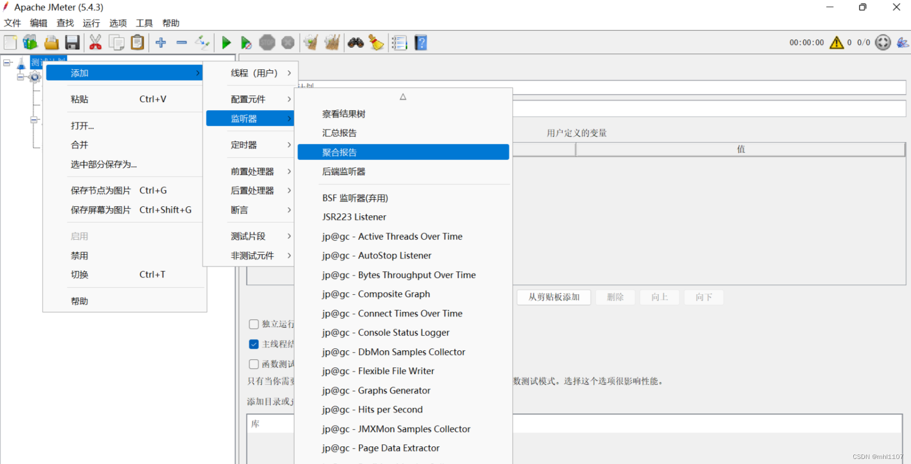Image resolution: width=911 pixels, height=464 pixels.
Task: Click 粘贴 in context menu
Action: [x=124, y=99]
